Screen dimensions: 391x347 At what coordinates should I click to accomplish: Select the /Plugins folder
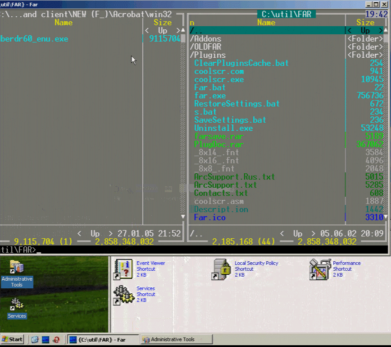point(208,55)
